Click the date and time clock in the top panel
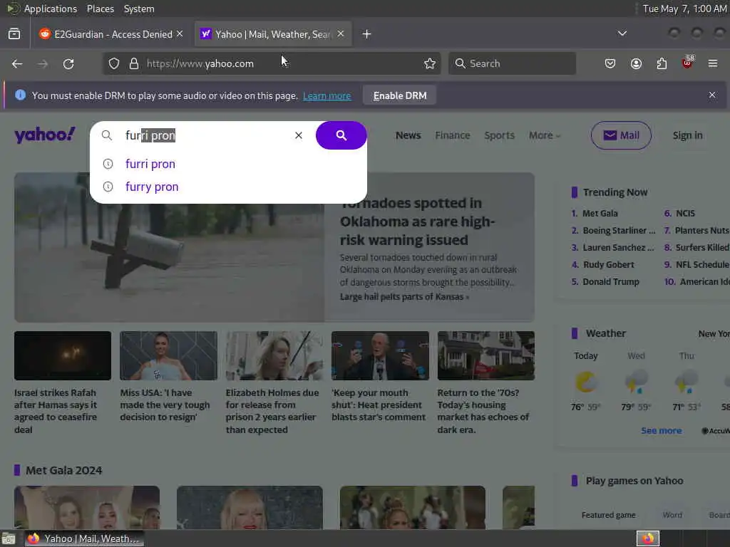 tap(684, 9)
